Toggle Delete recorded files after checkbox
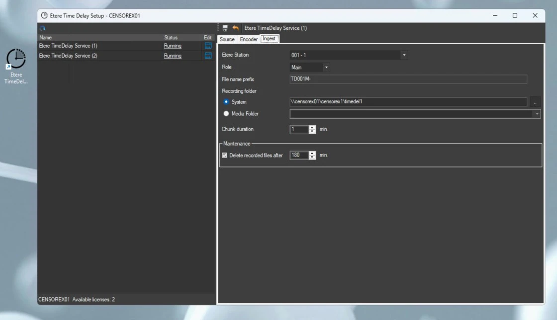The height and width of the screenshot is (320, 557). pos(224,156)
